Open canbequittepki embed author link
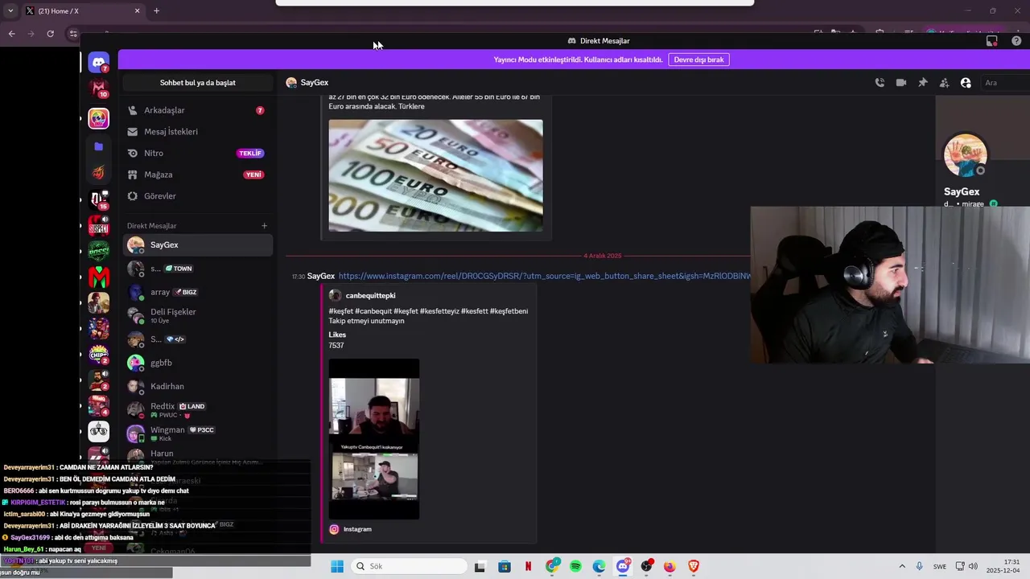The image size is (1030, 579). pyautogui.click(x=370, y=295)
